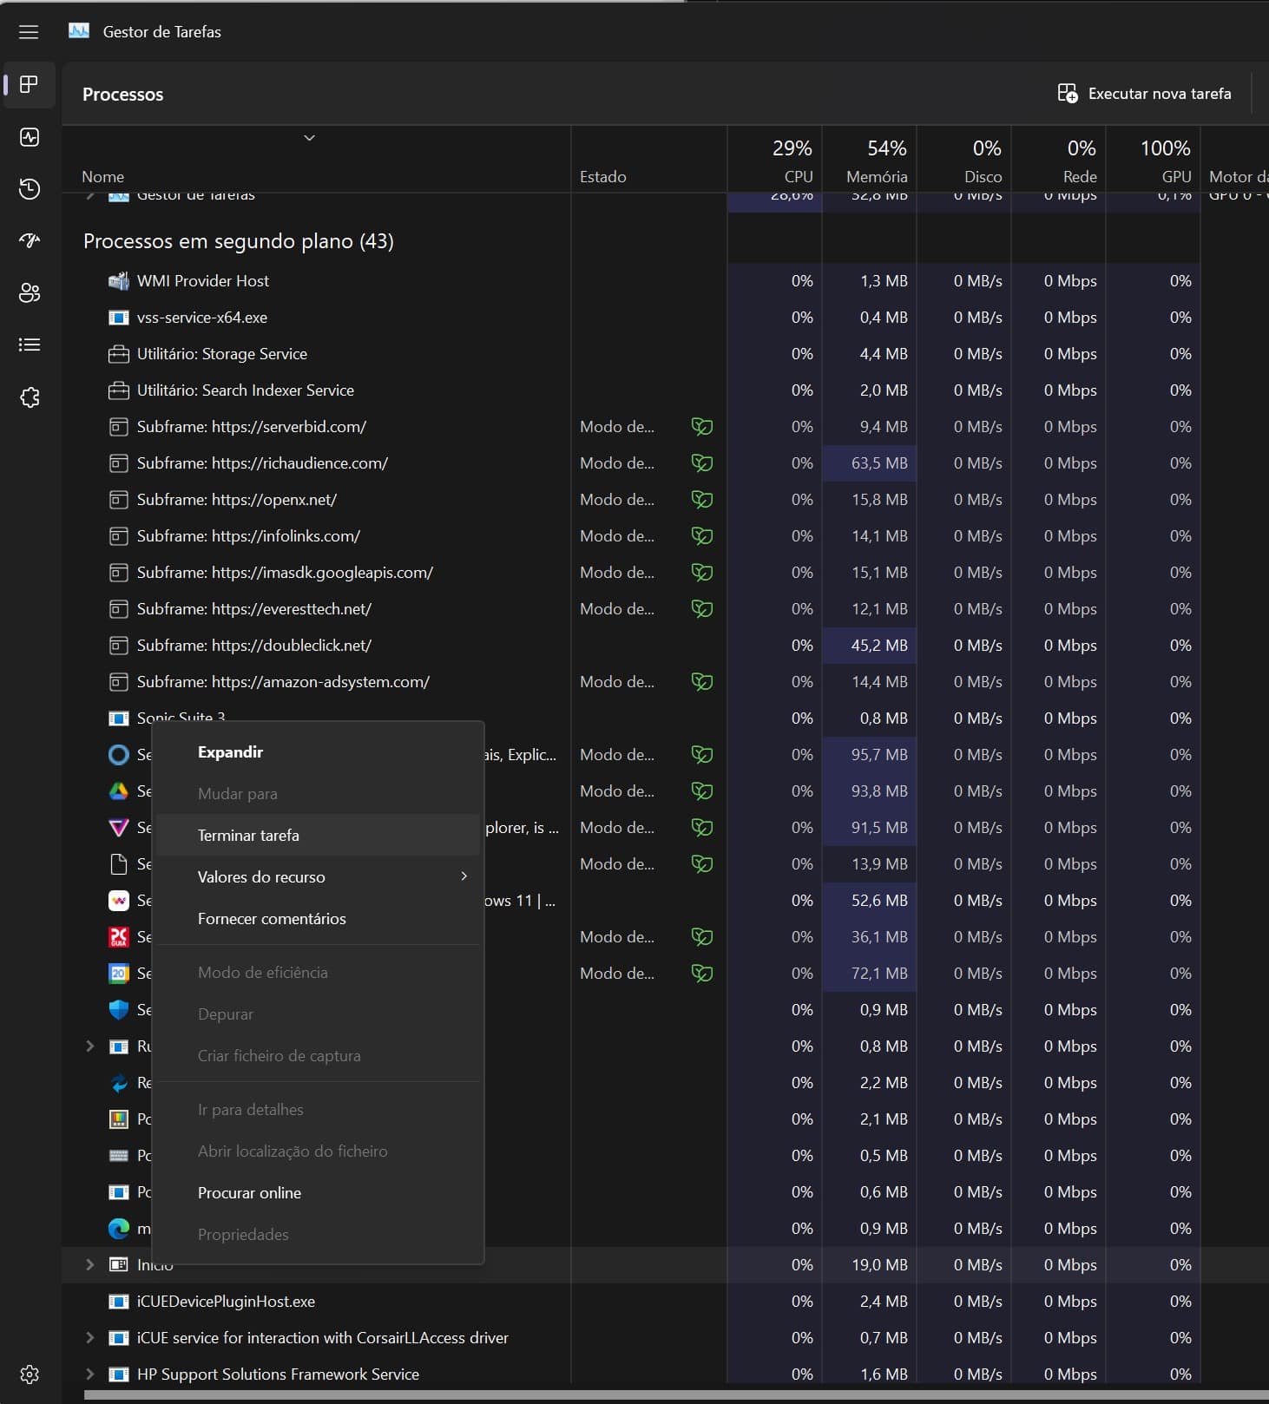This screenshot has height=1404, width=1269.
Task: Open Startup apps page icon
Action: coord(30,241)
